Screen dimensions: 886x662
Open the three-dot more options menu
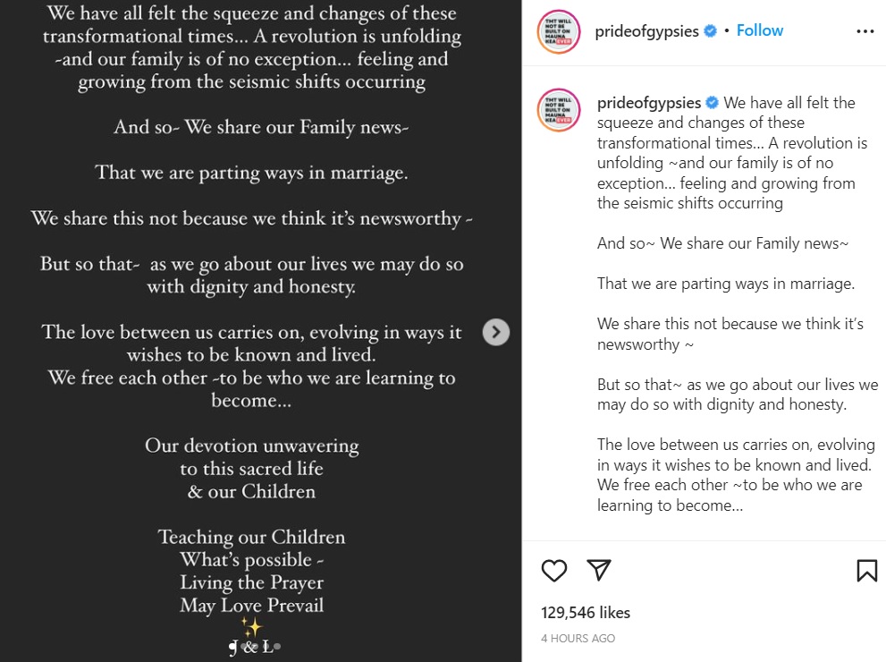865,31
